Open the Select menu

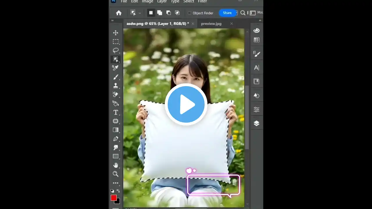pos(188,1)
